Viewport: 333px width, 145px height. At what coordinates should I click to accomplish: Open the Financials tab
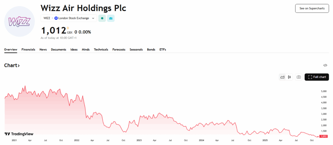pos(28,50)
